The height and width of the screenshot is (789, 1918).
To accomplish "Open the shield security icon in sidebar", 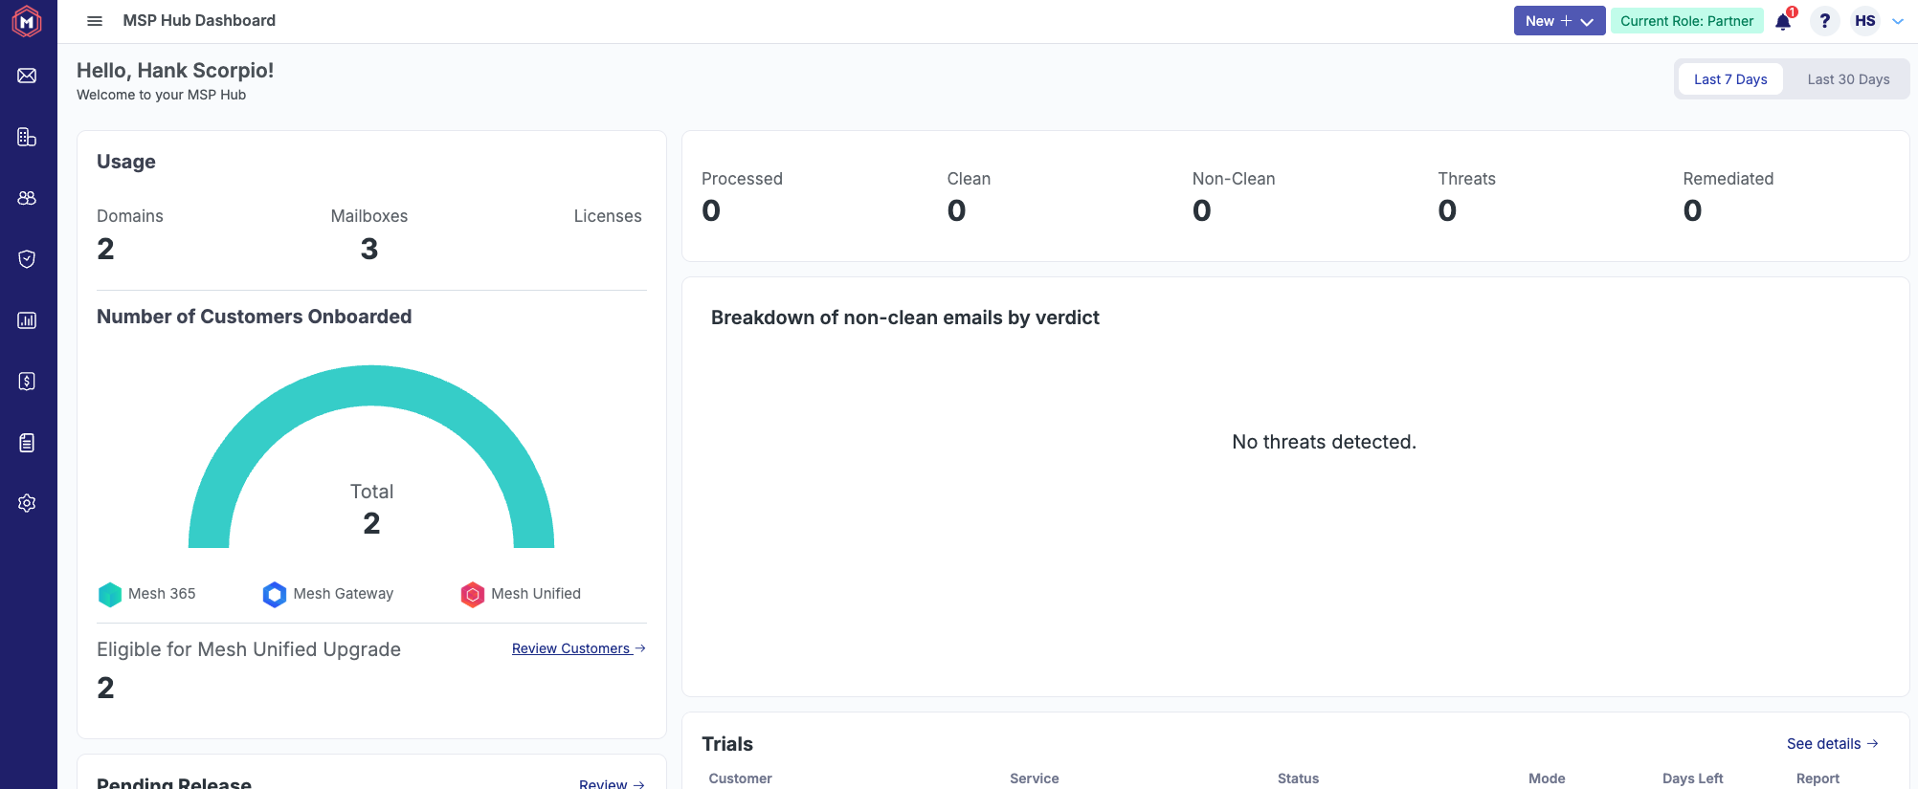I will coord(27,259).
